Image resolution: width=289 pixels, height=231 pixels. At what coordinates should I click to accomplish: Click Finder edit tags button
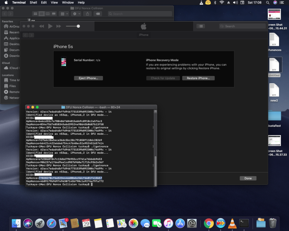click(x=98, y=14)
